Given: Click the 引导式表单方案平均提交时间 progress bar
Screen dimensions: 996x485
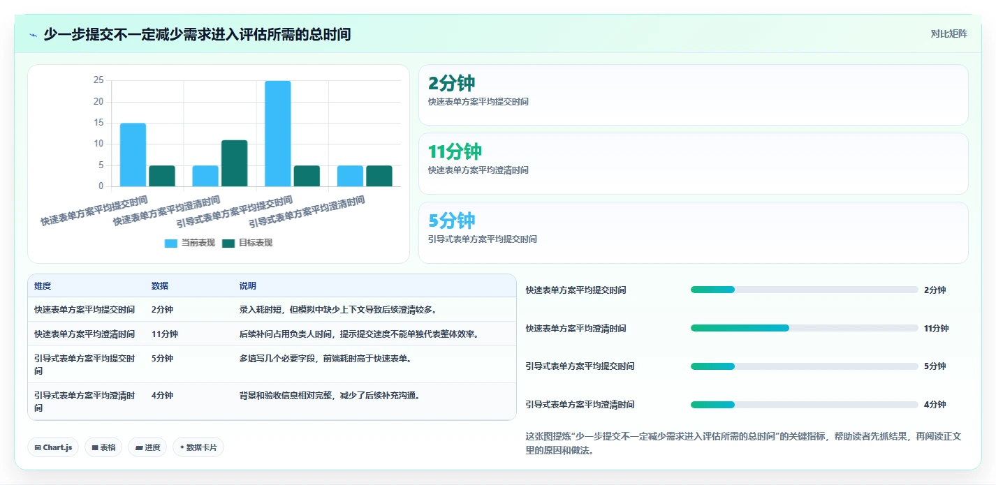Looking at the screenshot, I should click(804, 366).
